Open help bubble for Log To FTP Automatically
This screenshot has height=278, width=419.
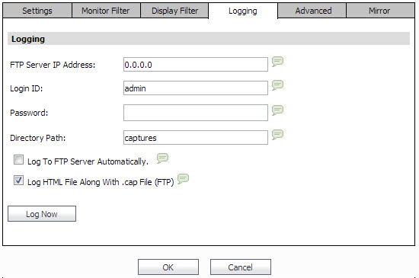coord(162,158)
